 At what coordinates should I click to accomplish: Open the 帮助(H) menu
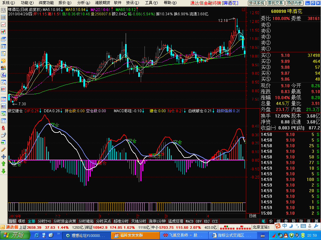coord(170,3)
